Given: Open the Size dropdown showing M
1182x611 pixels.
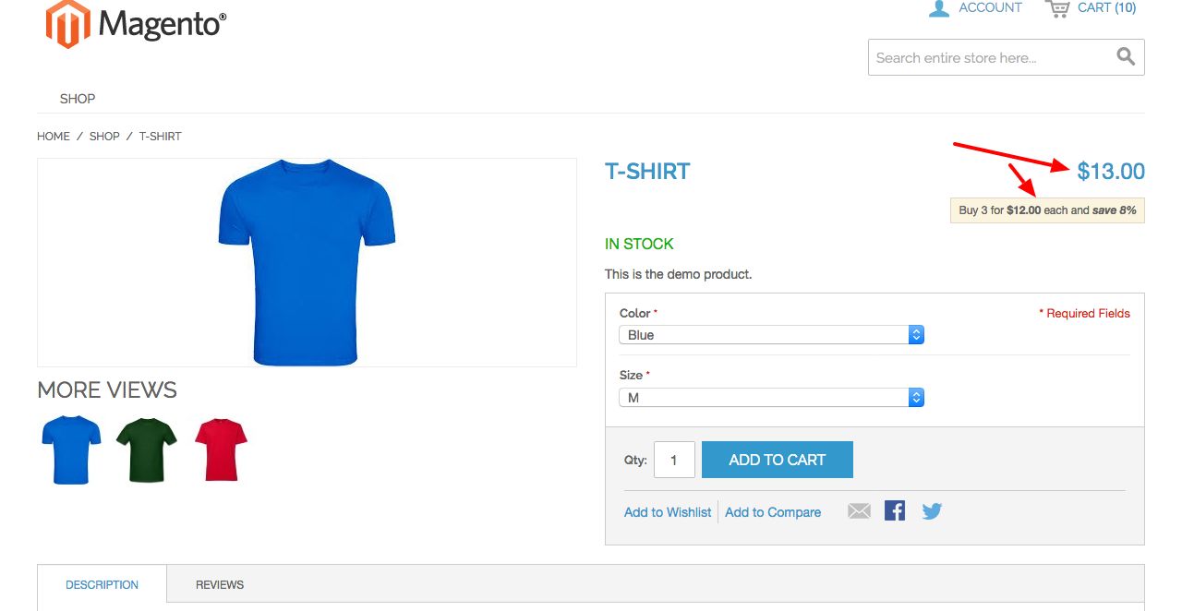Looking at the screenshot, I should tap(771, 398).
